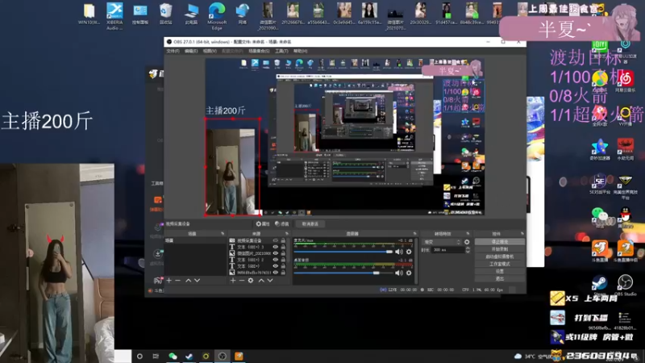The image size is (645, 363).
Task: Click the 开始录制 button
Action: pos(500,249)
